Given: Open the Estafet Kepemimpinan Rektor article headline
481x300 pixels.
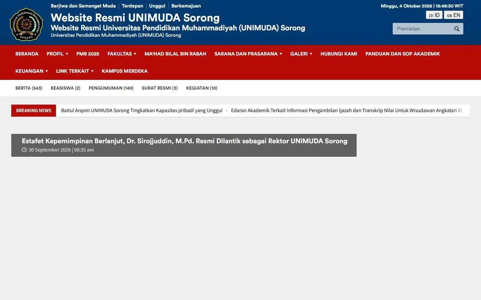Looking at the screenshot, I should tap(185, 141).
